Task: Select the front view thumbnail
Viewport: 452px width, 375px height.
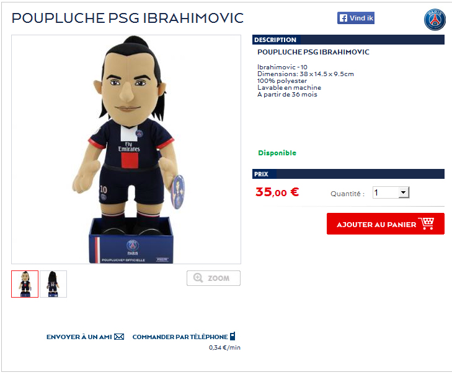Action: tap(25, 284)
